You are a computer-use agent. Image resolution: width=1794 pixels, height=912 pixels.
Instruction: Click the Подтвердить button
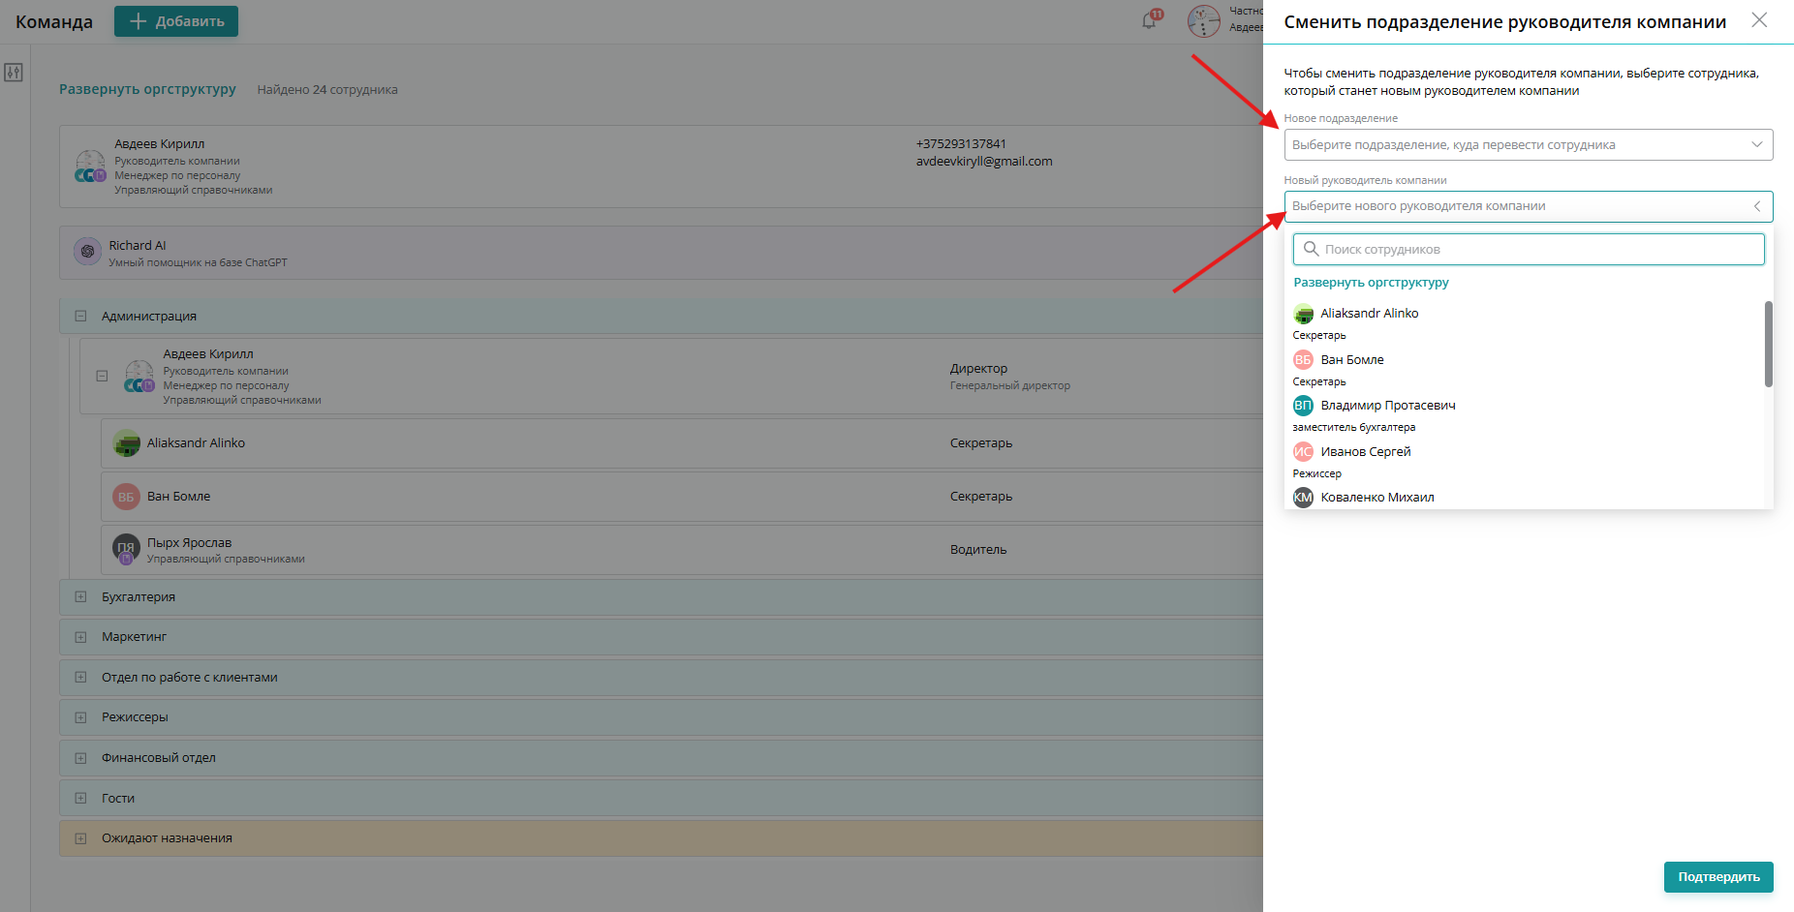[x=1718, y=877]
